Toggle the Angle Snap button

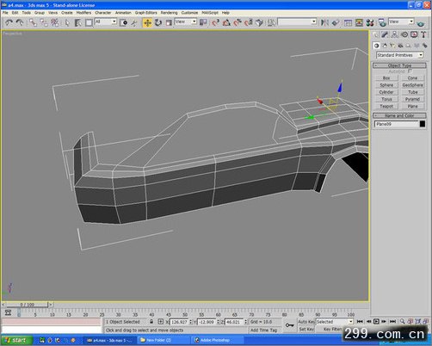(x=226, y=22)
